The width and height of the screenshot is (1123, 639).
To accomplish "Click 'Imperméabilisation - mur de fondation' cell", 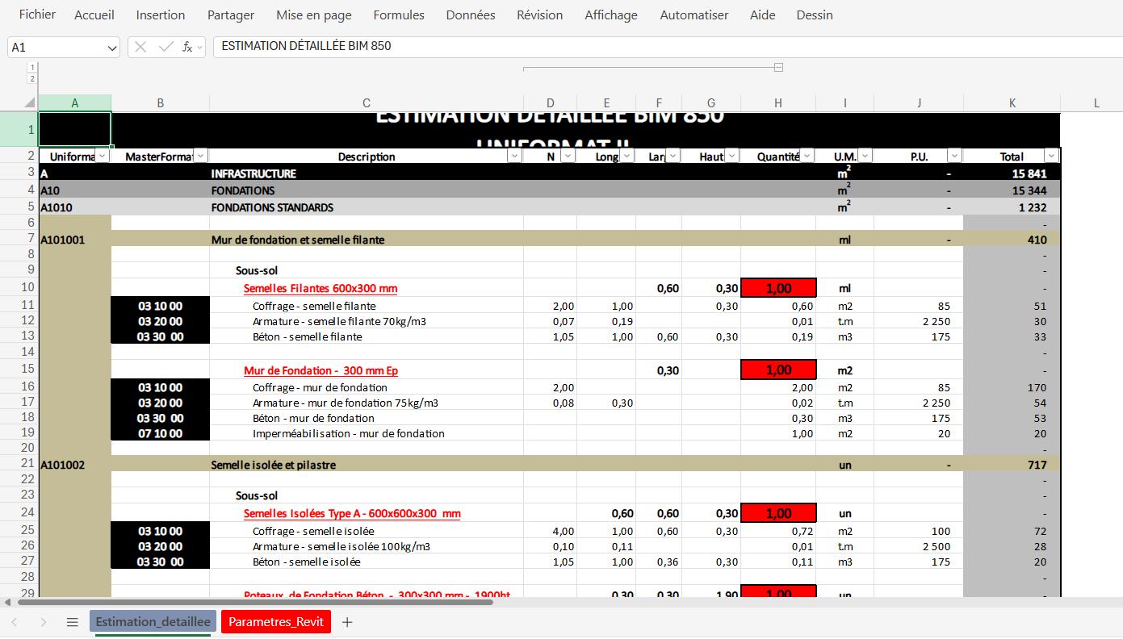I will (x=367, y=433).
